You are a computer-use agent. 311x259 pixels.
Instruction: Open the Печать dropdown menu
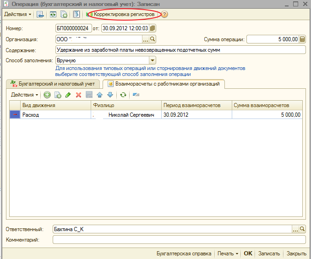click(228, 254)
